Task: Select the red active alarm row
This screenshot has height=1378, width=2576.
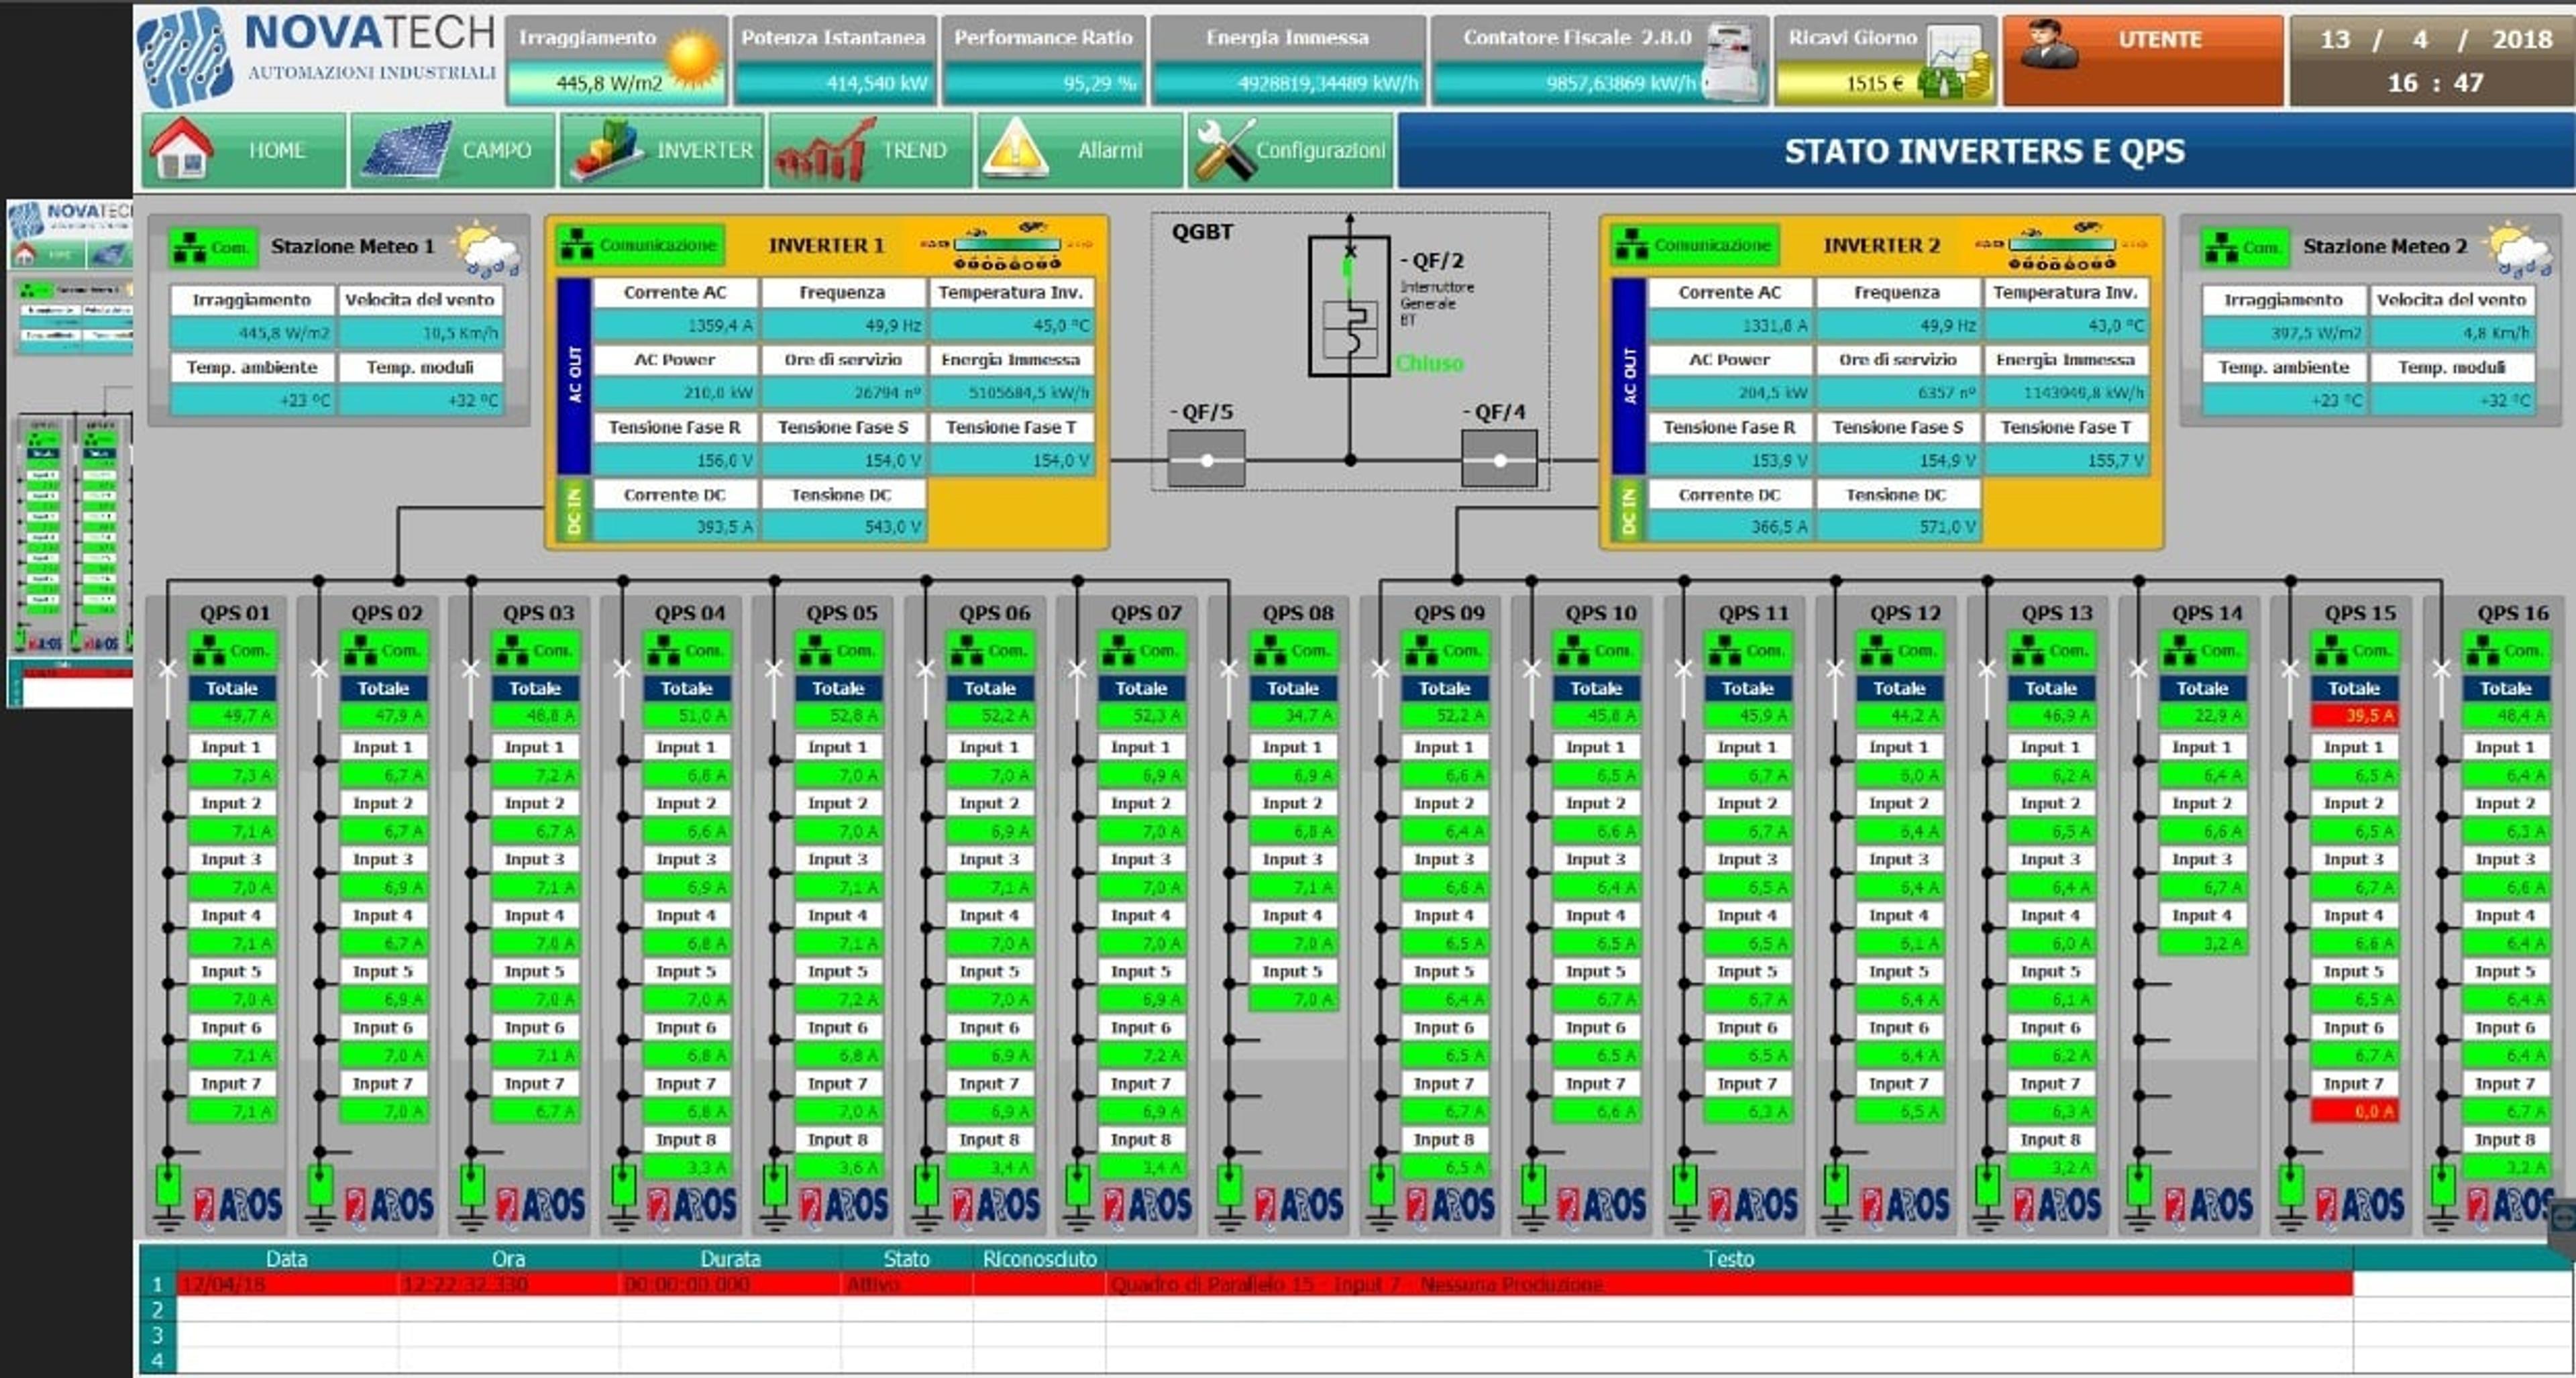Action: click(1264, 1284)
